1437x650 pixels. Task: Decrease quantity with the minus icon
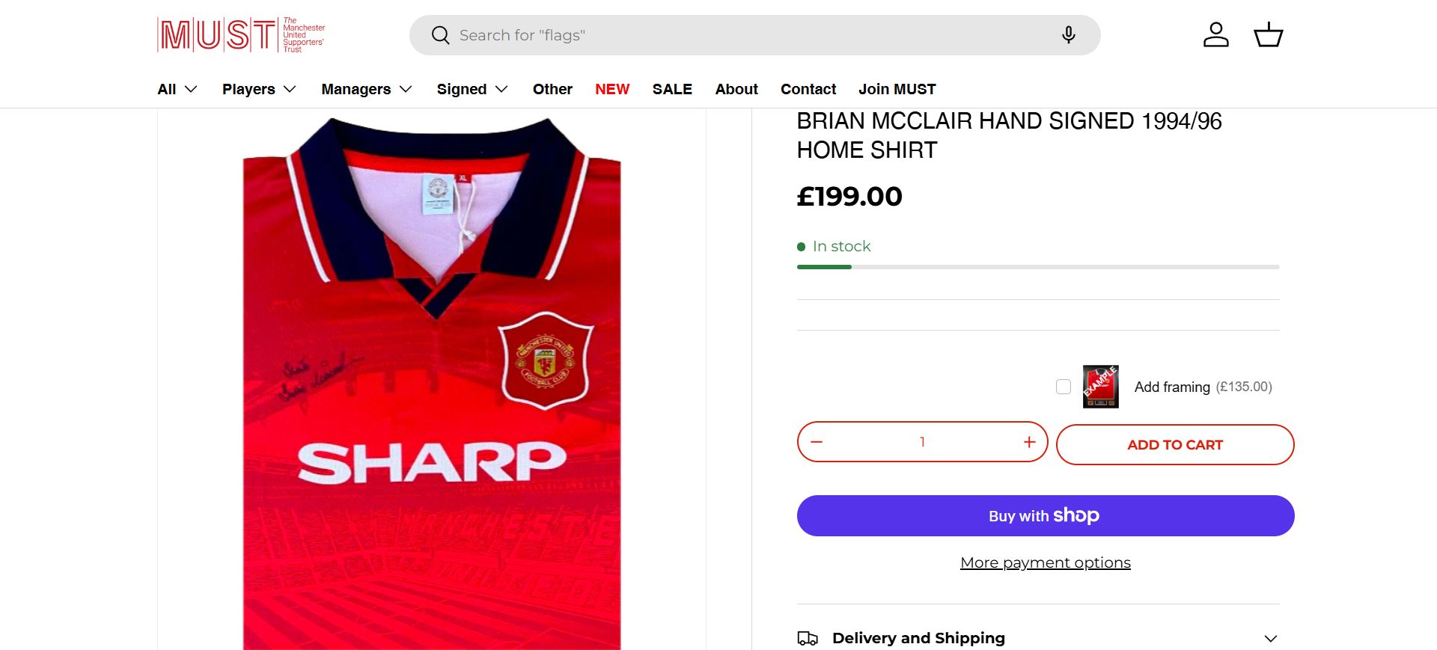[817, 442]
